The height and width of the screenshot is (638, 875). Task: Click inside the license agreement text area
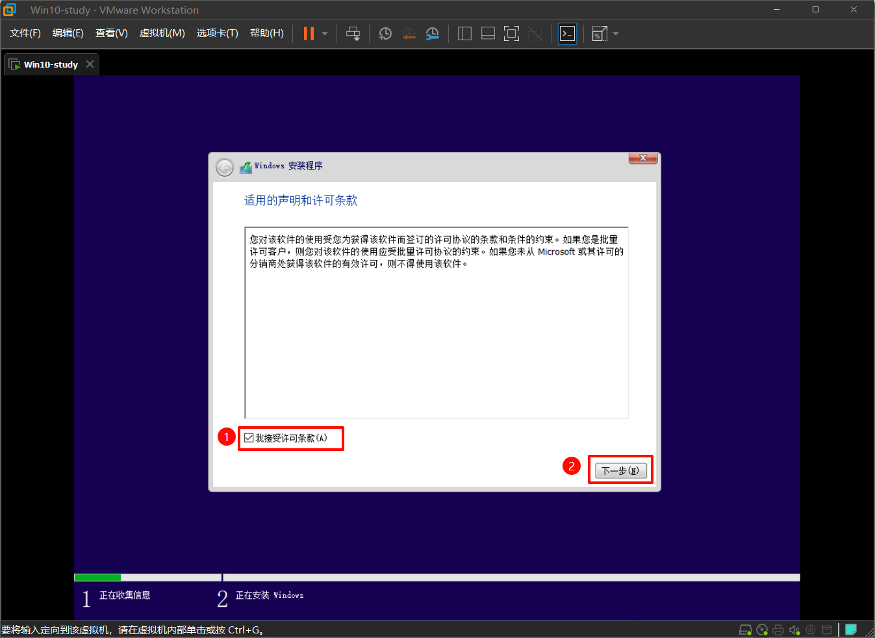point(435,322)
